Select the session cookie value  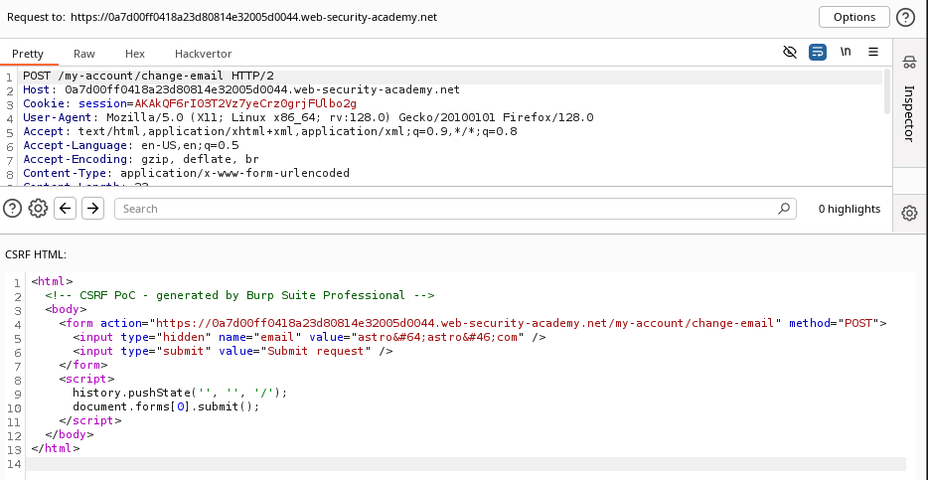pyautogui.click(x=245, y=104)
